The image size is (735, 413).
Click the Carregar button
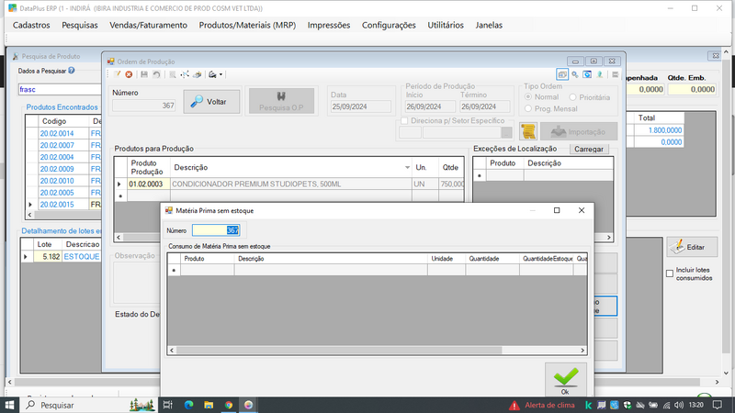click(589, 149)
